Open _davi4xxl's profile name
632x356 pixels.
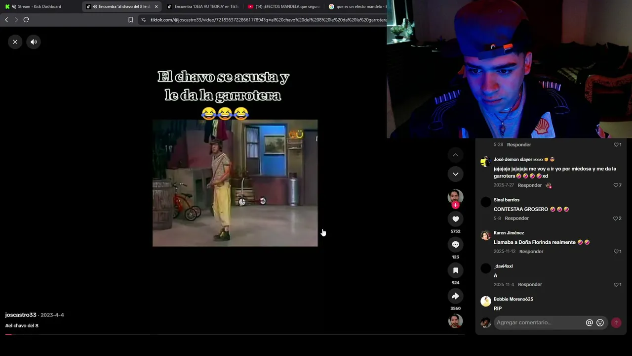(503, 267)
